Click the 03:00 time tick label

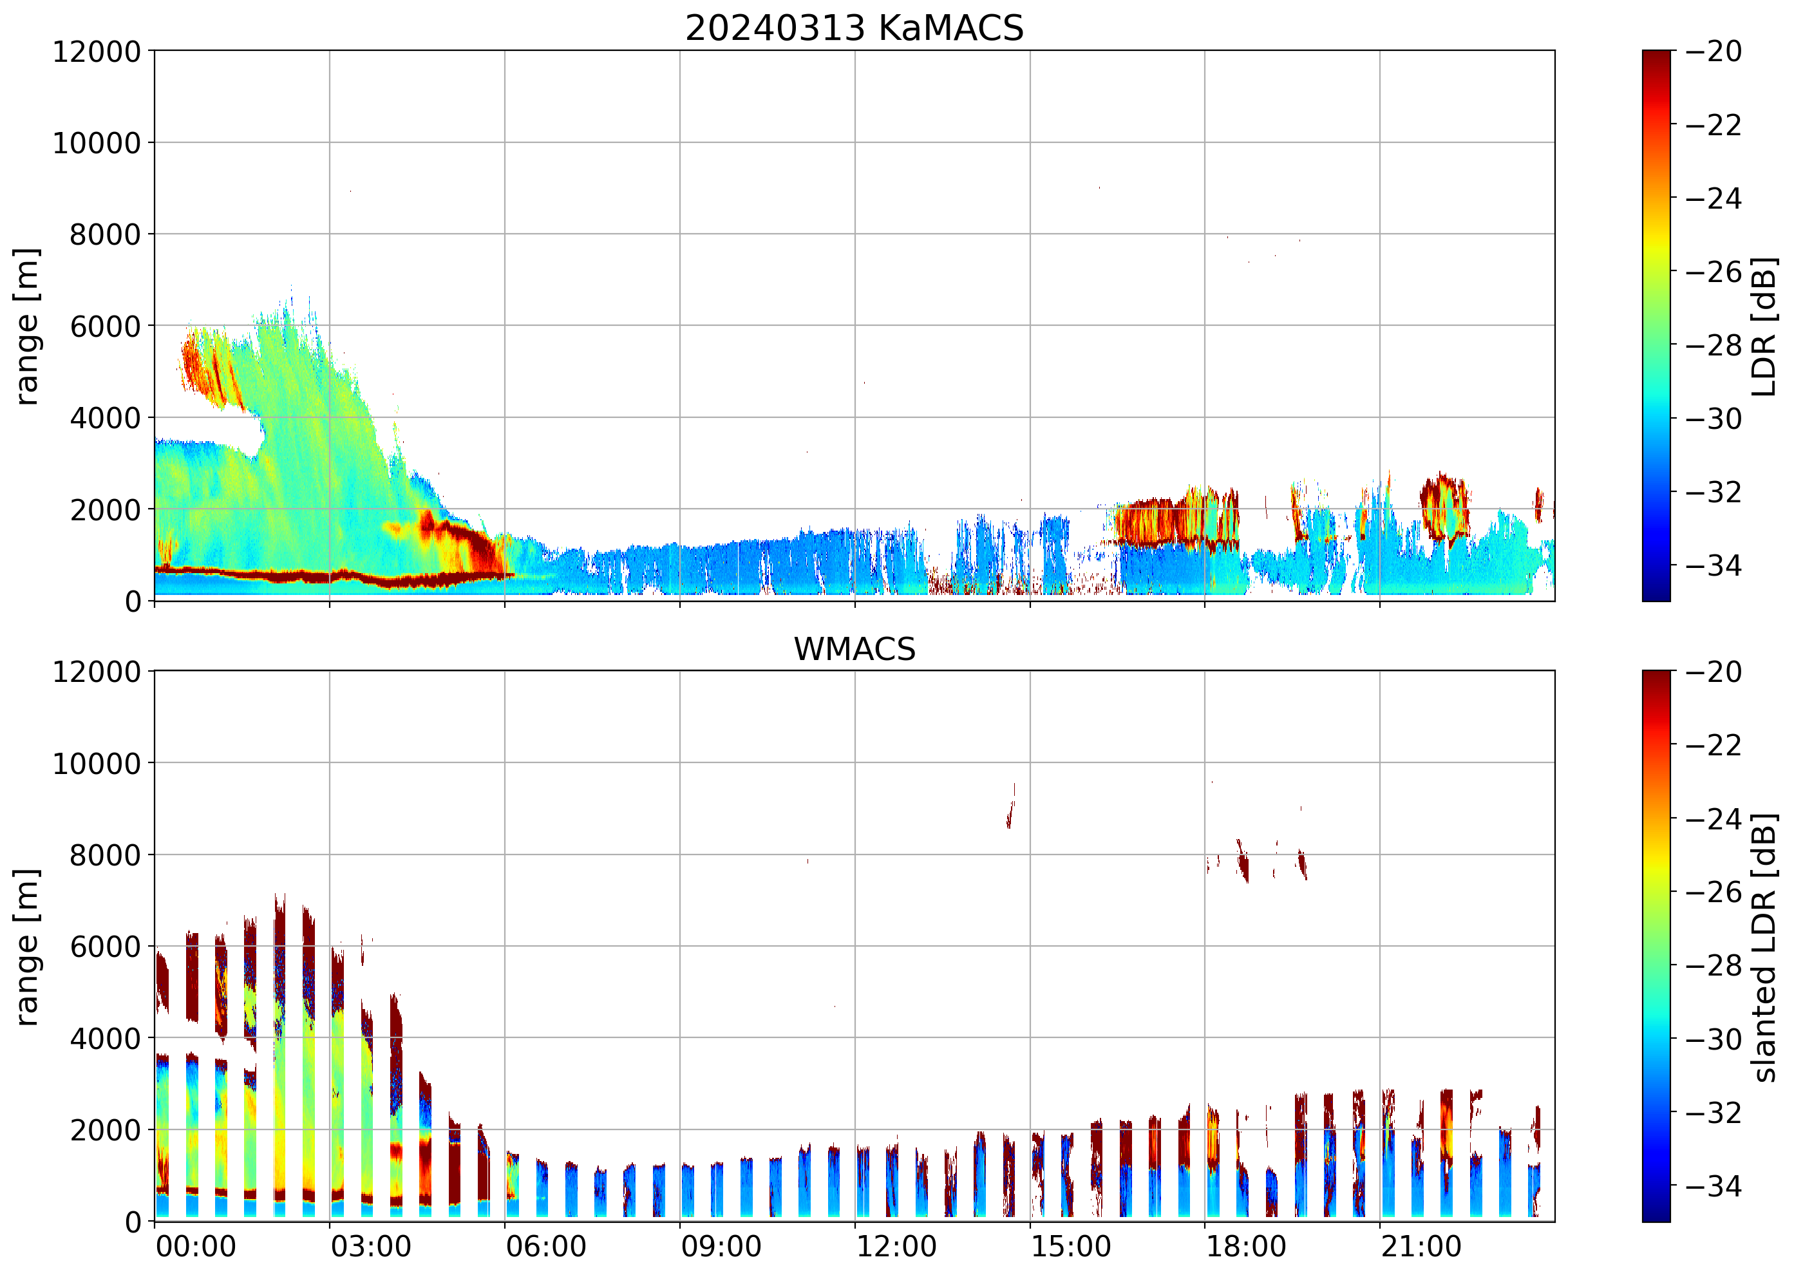[x=370, y=1247]
